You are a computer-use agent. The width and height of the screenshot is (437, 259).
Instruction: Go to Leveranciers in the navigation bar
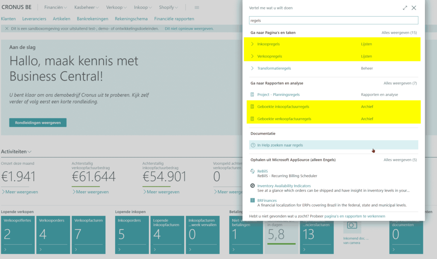34,19
